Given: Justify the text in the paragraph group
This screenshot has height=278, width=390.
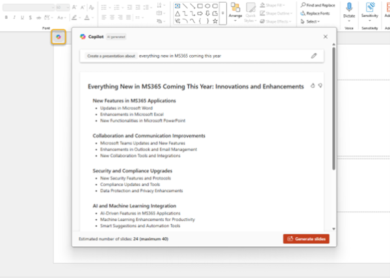Looking at the screenshot, I should pos(128,18).
